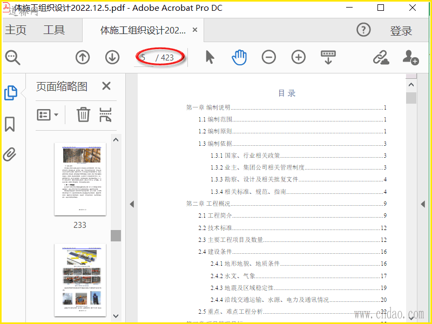Select the page 233 thumbnail
The height and width of the screenshot is (324, 432).
tap(80, 179)
